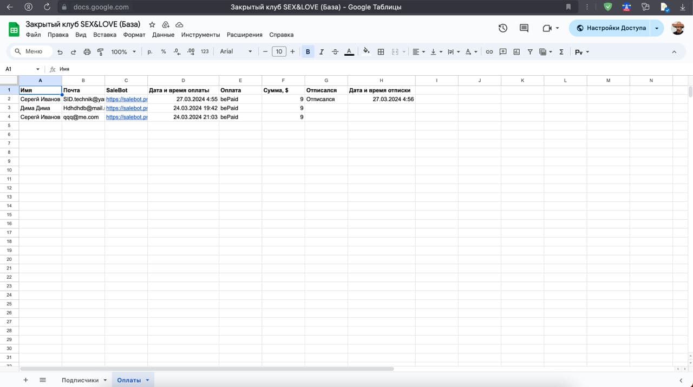Image resolution: width=693 pixels, height=387 pixels.
Task: Expand the Оплаты sheet tab arrow
Action: coord(147,380)
